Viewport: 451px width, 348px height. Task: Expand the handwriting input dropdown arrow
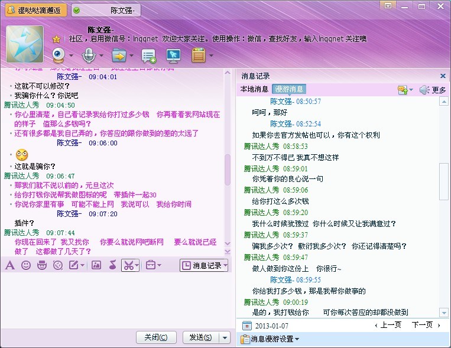(83, 265)
